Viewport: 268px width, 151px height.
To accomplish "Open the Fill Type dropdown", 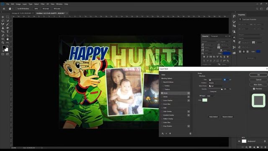I will 211,96.
